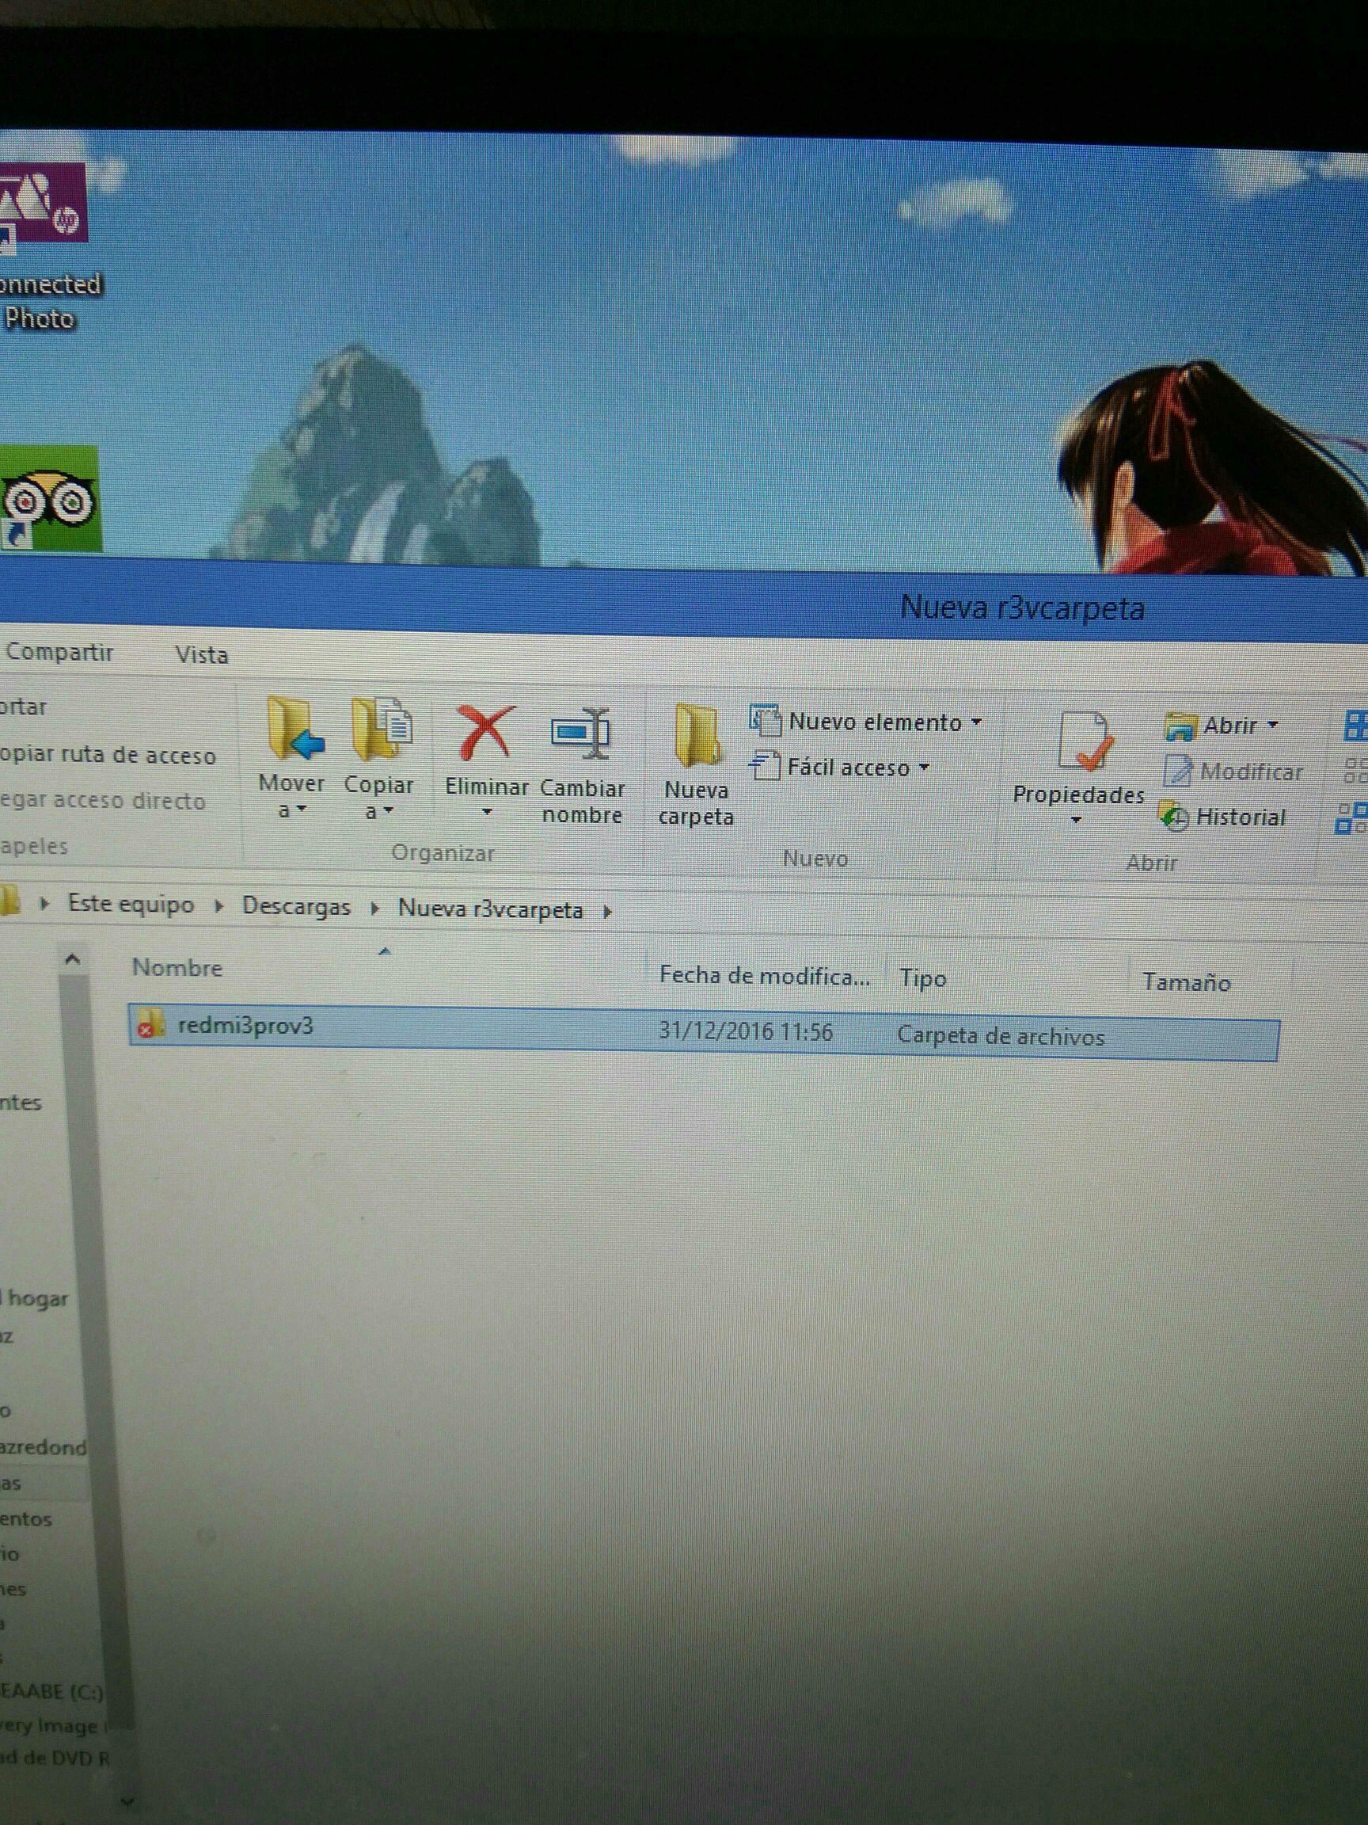The height and width of the screenshot is (1825, 1368).
Task: Click the Abrir folder icon
Action: 1180,726
